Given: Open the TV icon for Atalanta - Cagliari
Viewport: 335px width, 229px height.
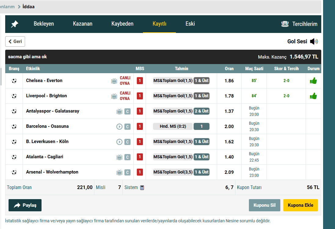Looking at the screenshot, I should pos(119,157).
